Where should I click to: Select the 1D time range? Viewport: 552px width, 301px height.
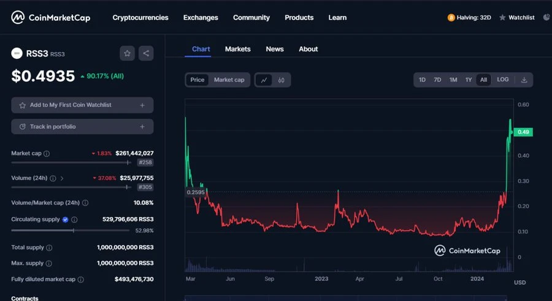click(422, 80)
